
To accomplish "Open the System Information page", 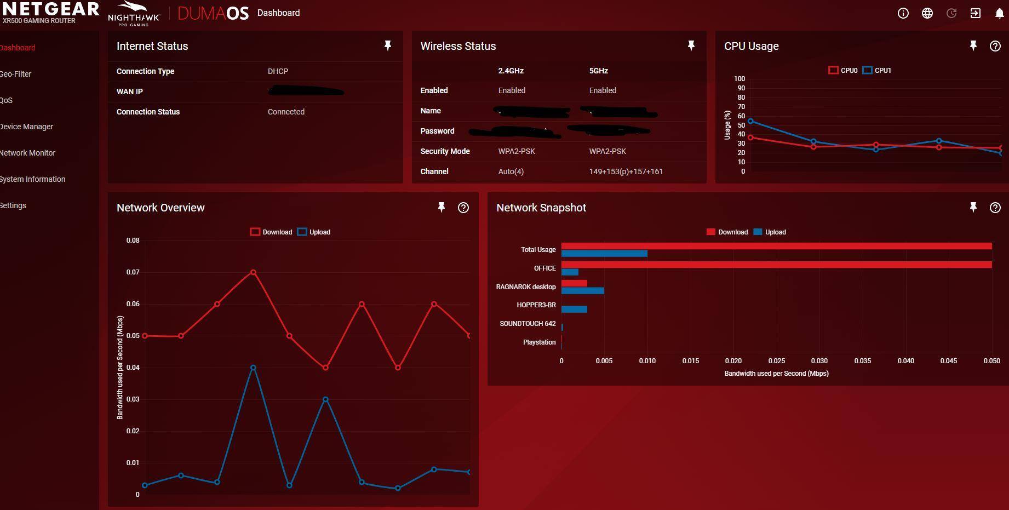I will click(32, 179).
